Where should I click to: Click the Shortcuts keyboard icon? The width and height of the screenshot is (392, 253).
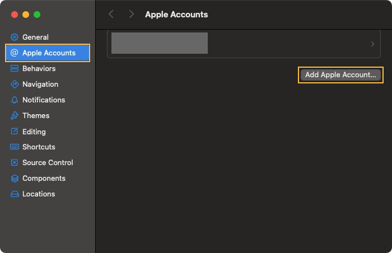14,147
